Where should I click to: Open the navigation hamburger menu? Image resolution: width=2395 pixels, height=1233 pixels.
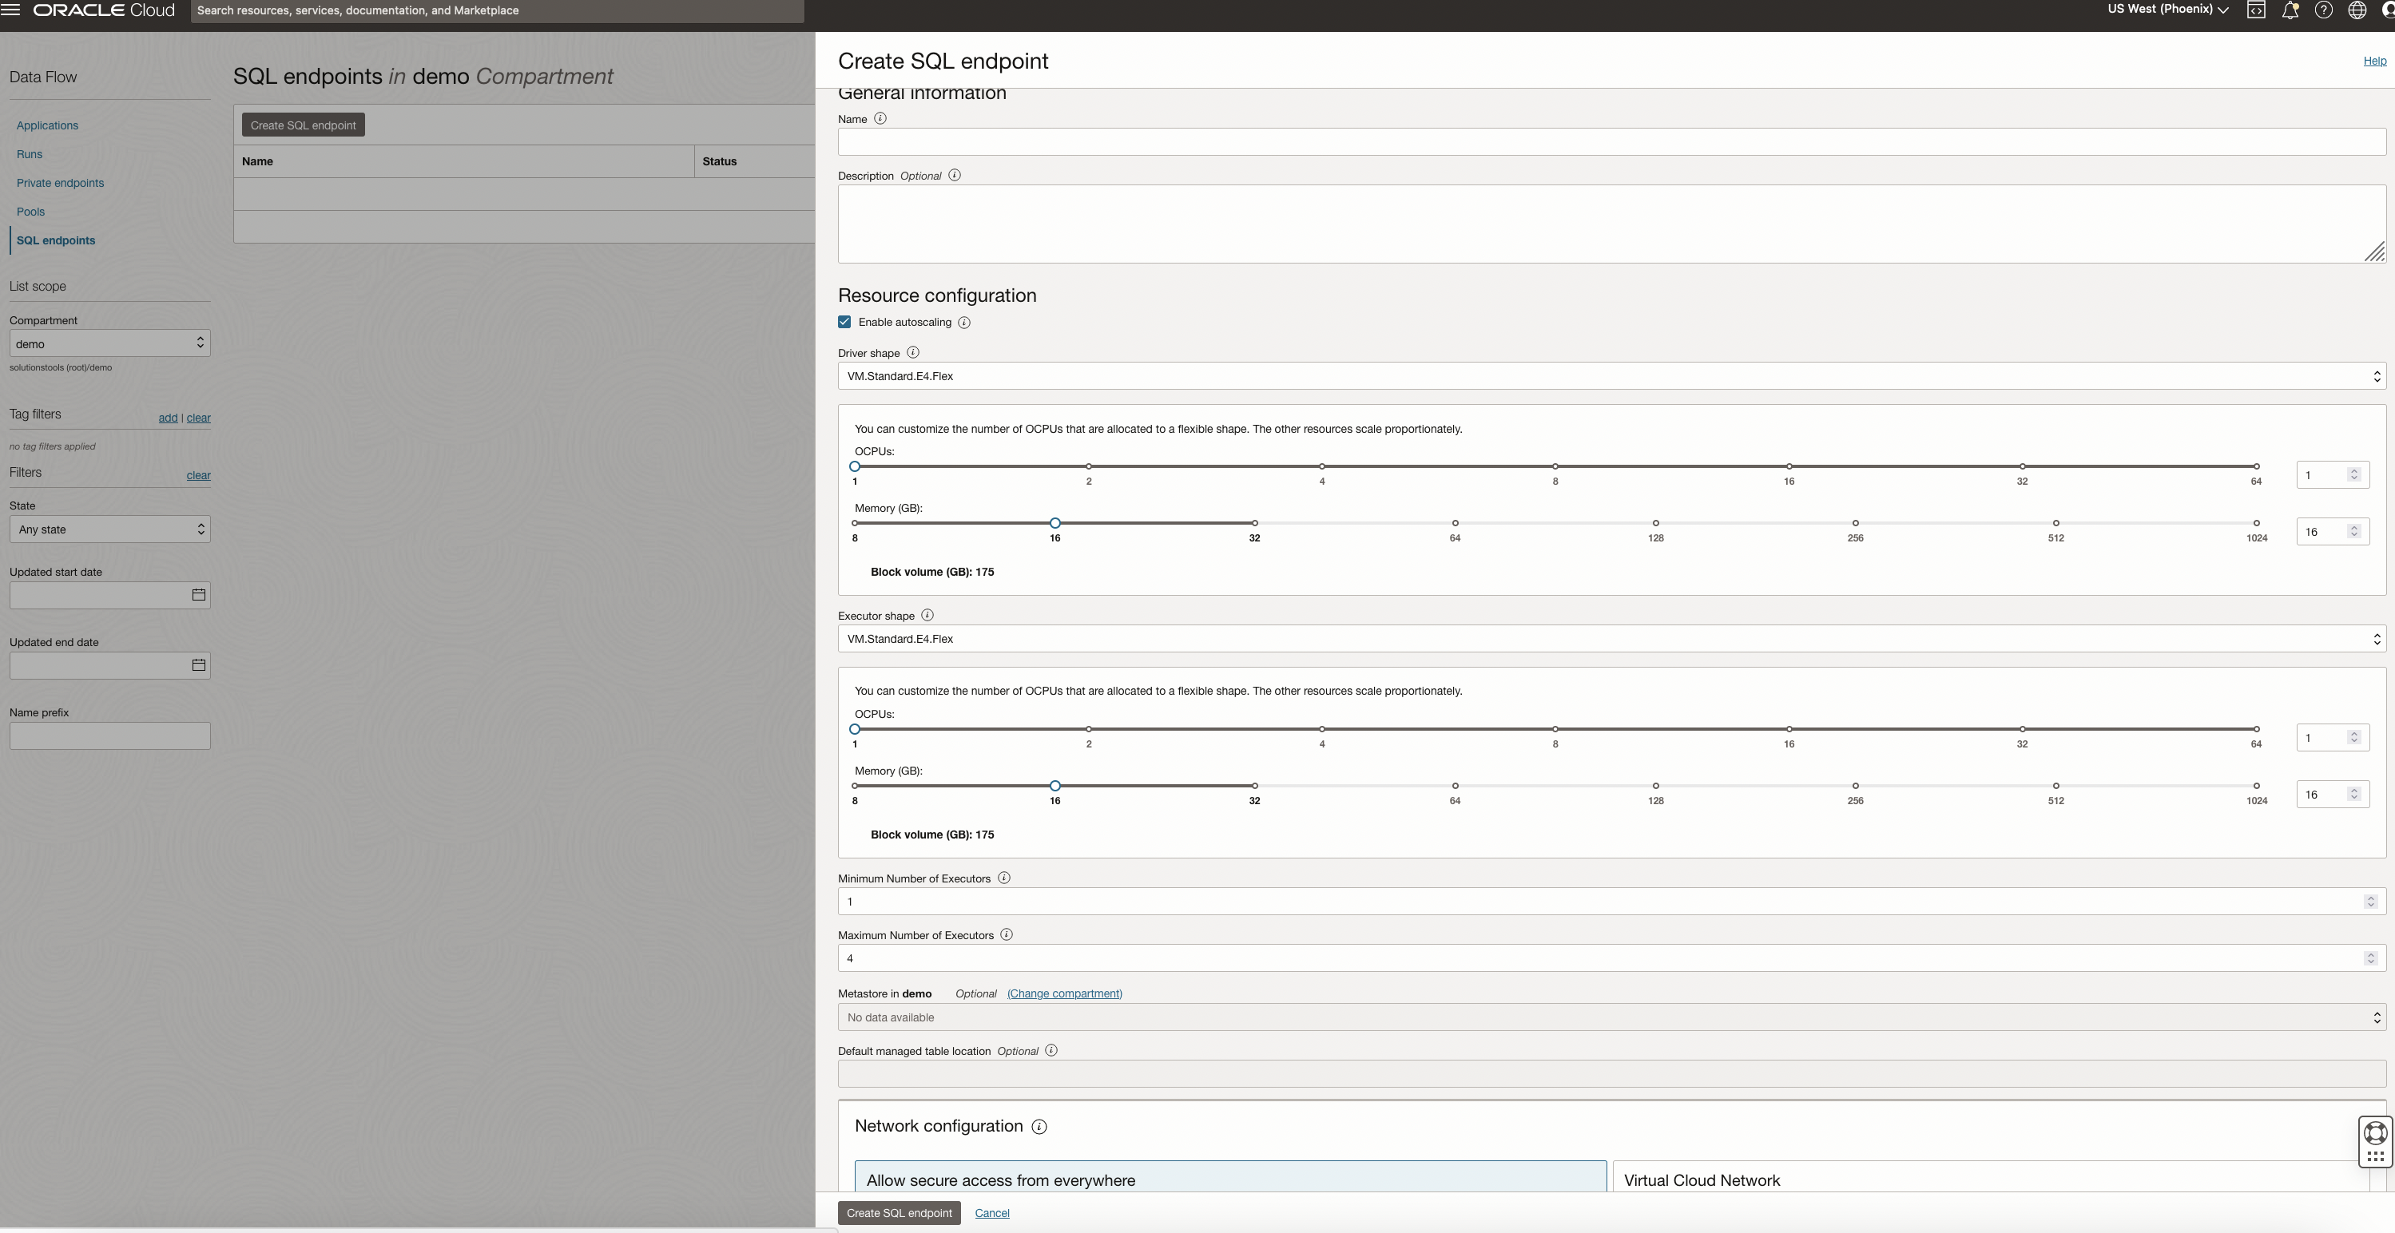click(12, 10)
